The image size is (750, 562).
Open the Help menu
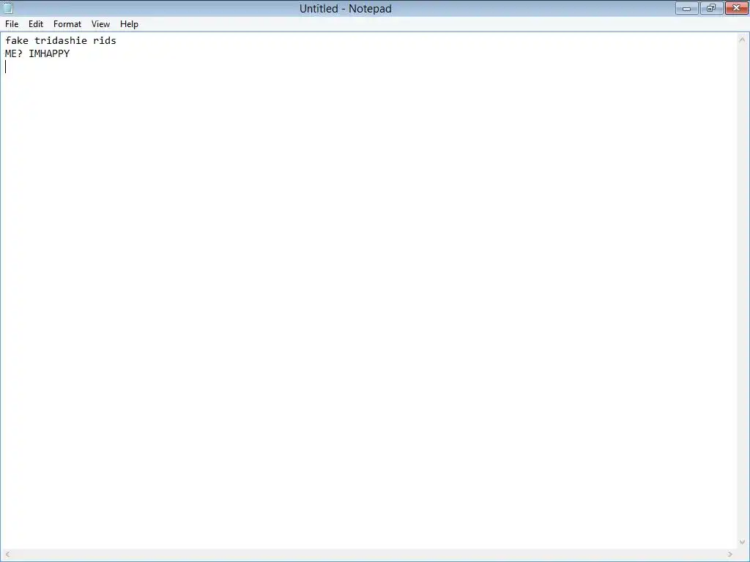[129, 24]
